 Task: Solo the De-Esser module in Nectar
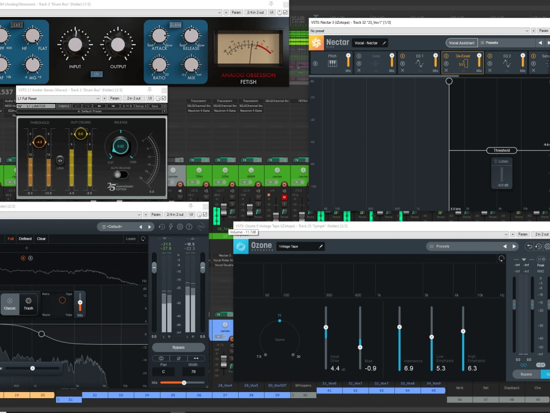pos(446,63)
